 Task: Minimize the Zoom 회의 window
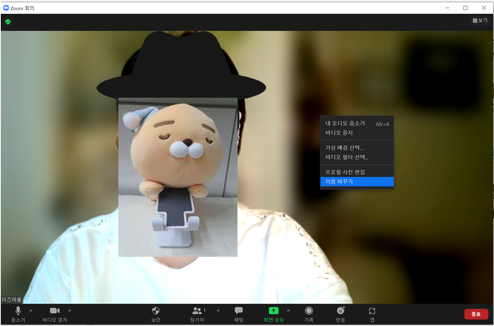point(447,8)
